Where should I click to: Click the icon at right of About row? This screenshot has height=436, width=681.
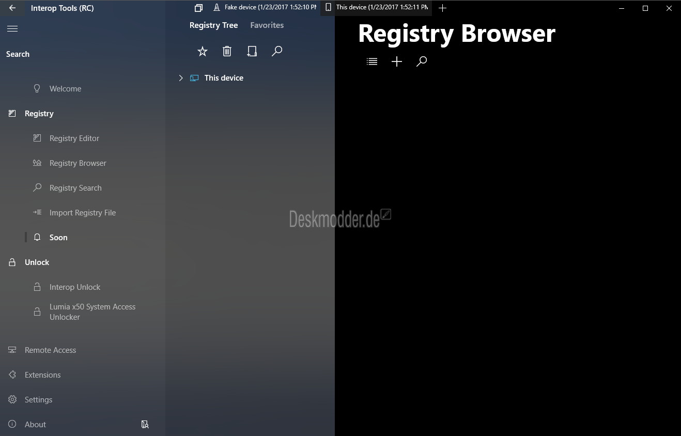tap(145, 425)
